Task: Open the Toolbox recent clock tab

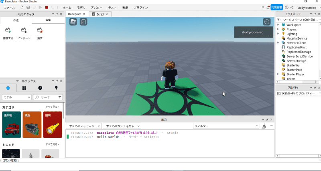Action: (x=40, y=88)
